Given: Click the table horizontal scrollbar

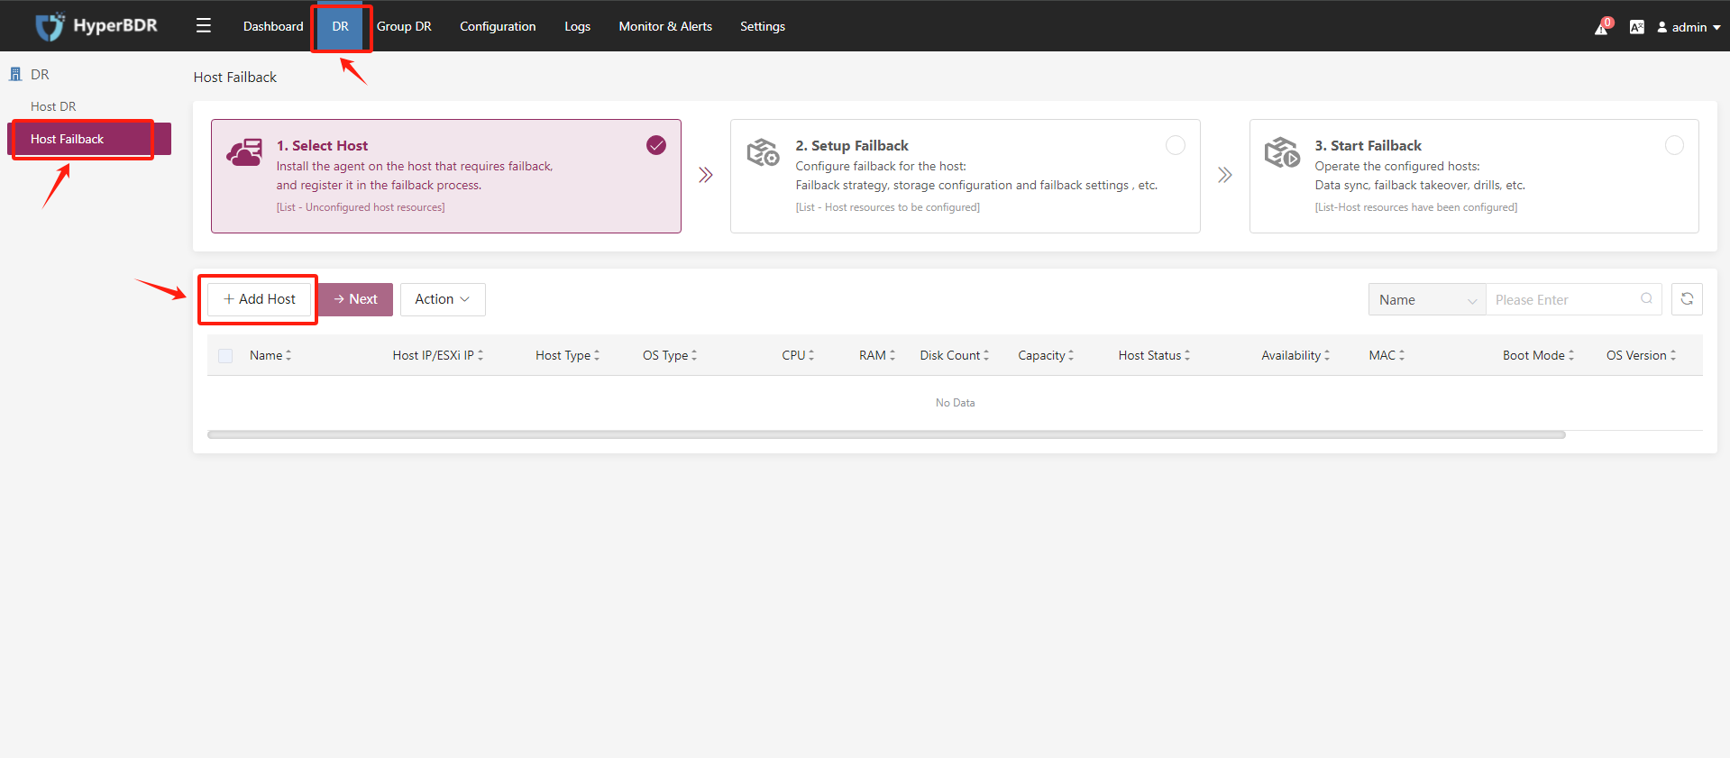Looking at the screenshot, I should (x=886, y=434).
